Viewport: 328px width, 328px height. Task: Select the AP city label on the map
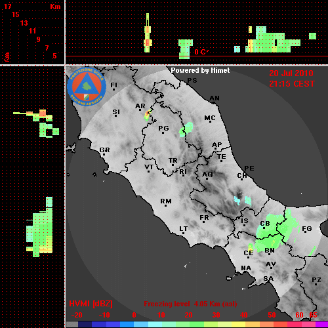tap(217, 145)
